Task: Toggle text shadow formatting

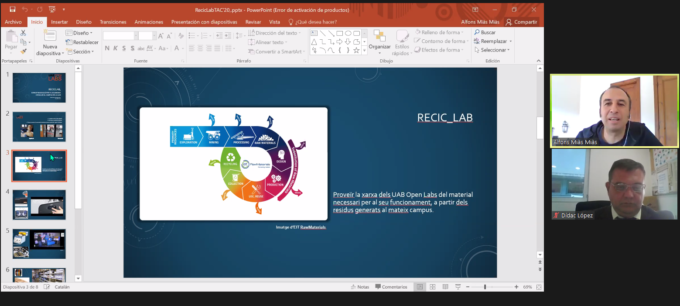Action: pyautogui.click(x=133, y=48)
